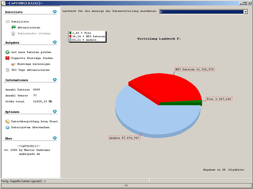This screenshot has width=253, height=189.
Task: Toggle Dateiüberprüfung beim Start option
Action: (34, 121)
